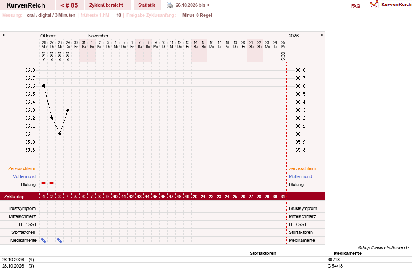Screen dimensions: 412x278
Task: Click cycle day 14 in Zyklustag row
Action: click(x=147, y=197)
